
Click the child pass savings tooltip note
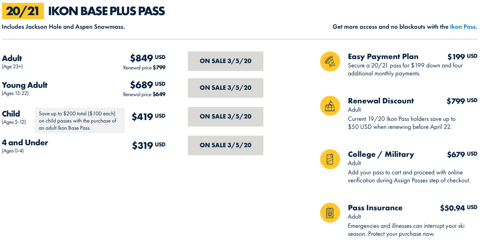80,121
